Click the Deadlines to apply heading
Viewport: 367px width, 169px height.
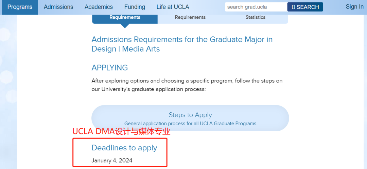click(x=124, y=148)
